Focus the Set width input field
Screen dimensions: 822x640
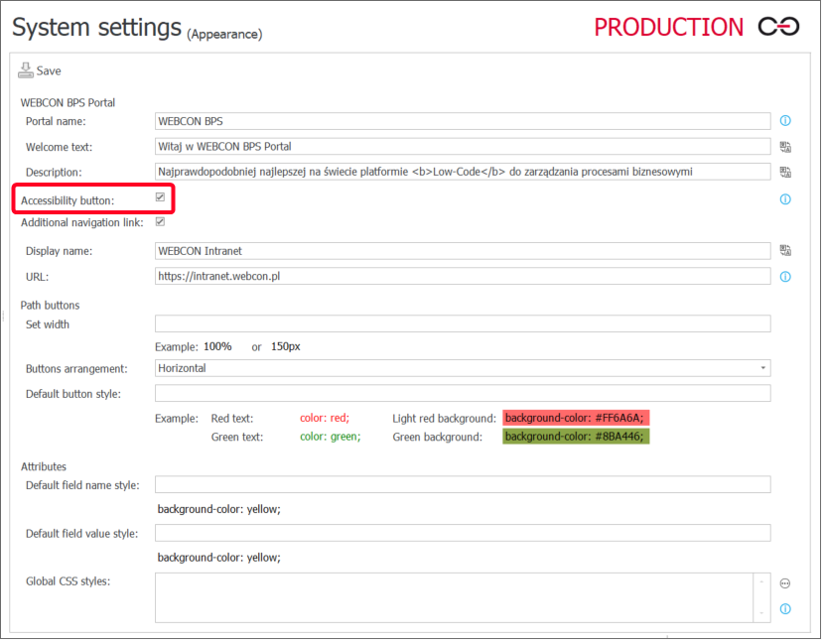[x=463, y=323]
